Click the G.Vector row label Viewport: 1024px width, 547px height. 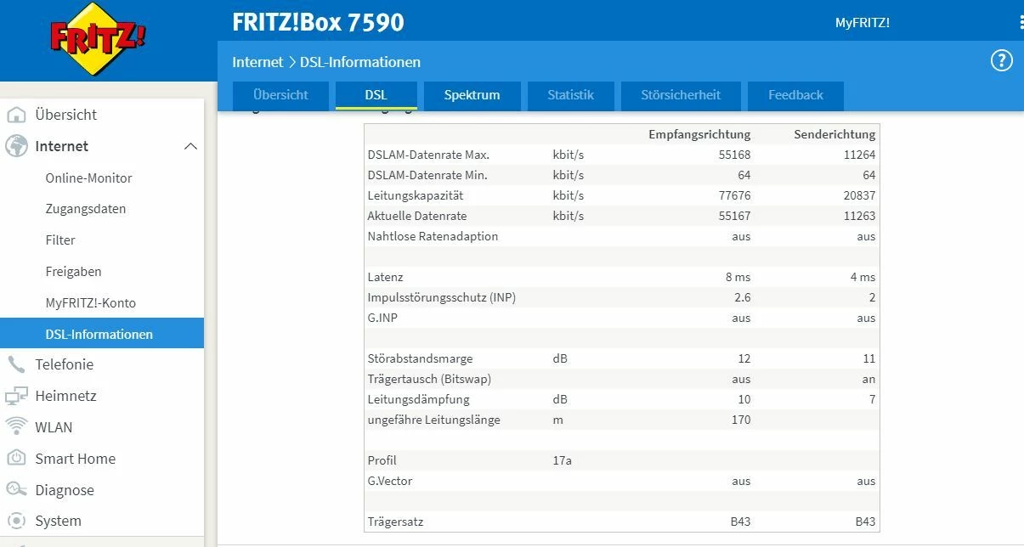coord(389,481)
